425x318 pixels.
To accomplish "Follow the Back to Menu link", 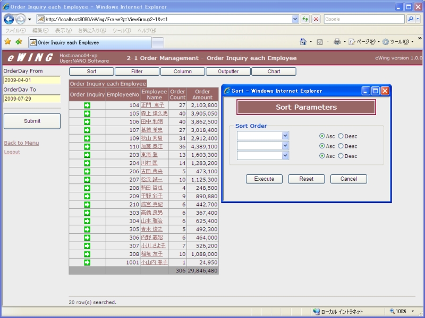I will click(21, 143).
